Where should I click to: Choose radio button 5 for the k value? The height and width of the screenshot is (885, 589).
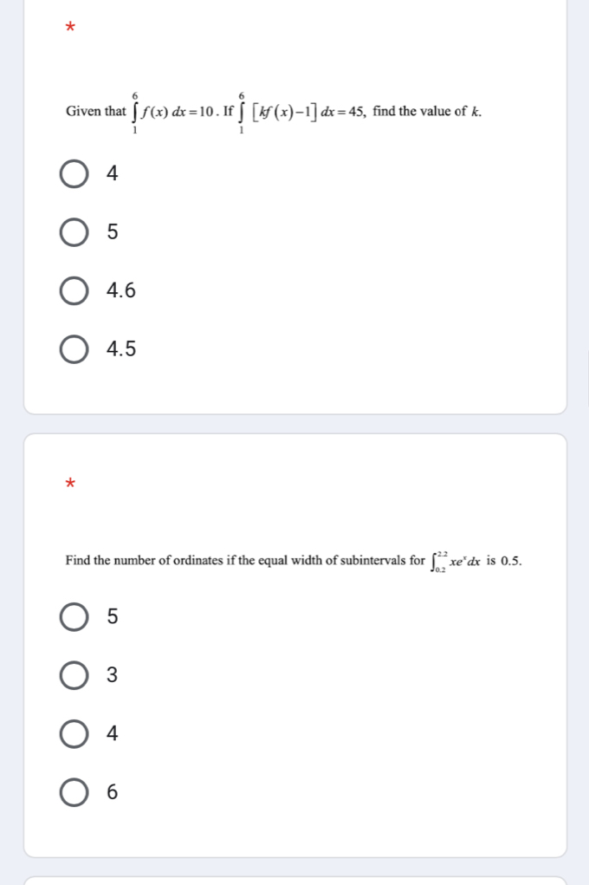(x=74, y=232)
